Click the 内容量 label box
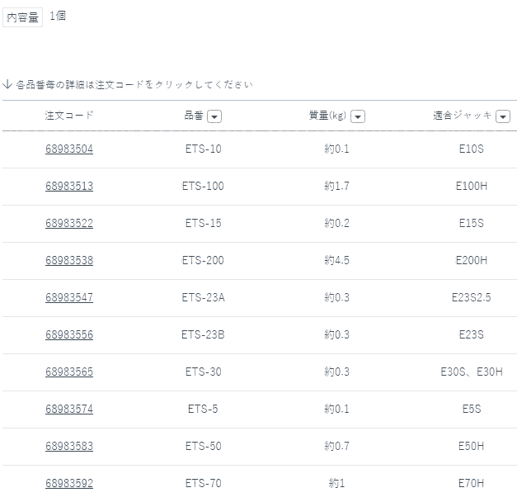Image resolution: width=517 pixels, height=502 pixels. pyautogui.click(x=23, y=17)
